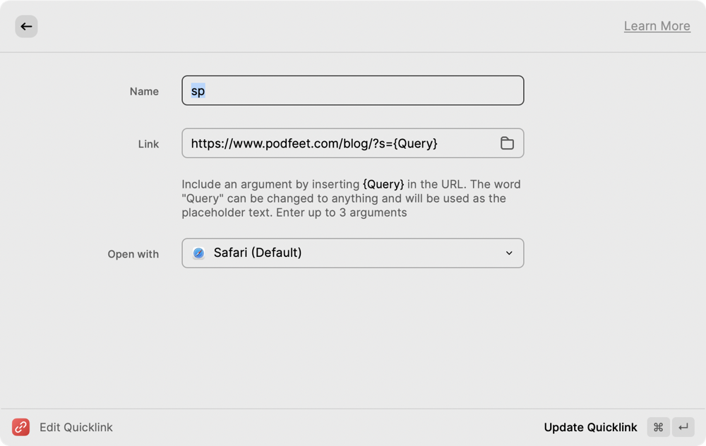
Task: Click the folder icon in Link field
Action: 507,143
